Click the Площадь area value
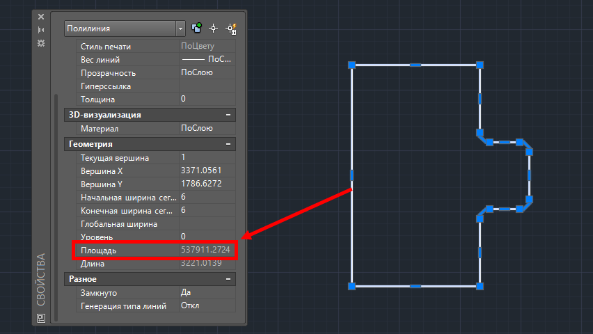This screenshot has width=593, height=334. [207, 250]
